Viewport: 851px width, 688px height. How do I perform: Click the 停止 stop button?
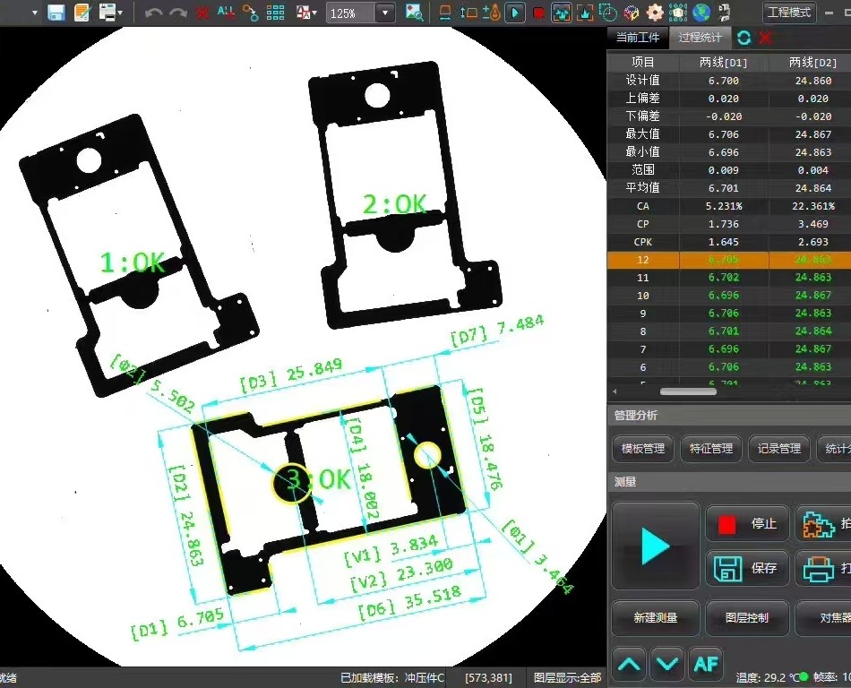point(747,523)
